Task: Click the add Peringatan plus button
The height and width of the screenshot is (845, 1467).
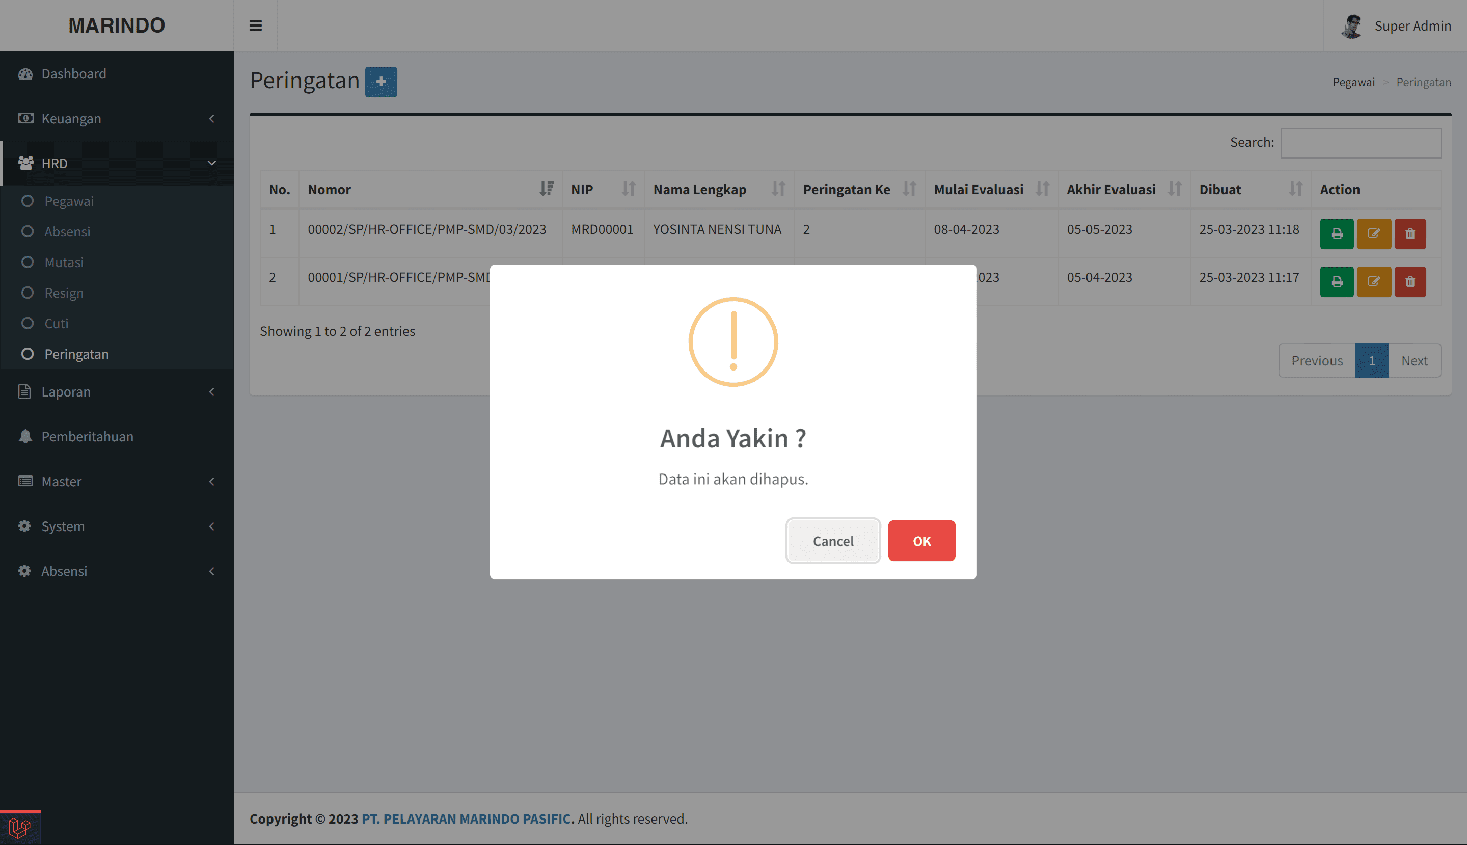Action: (381, 82)
